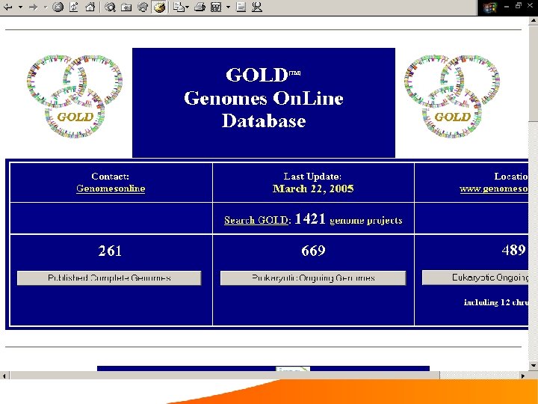Click the 'genome projects' text
Image resolution: width=538 pixels, height=404 pixels.
(x=365, y=220)
